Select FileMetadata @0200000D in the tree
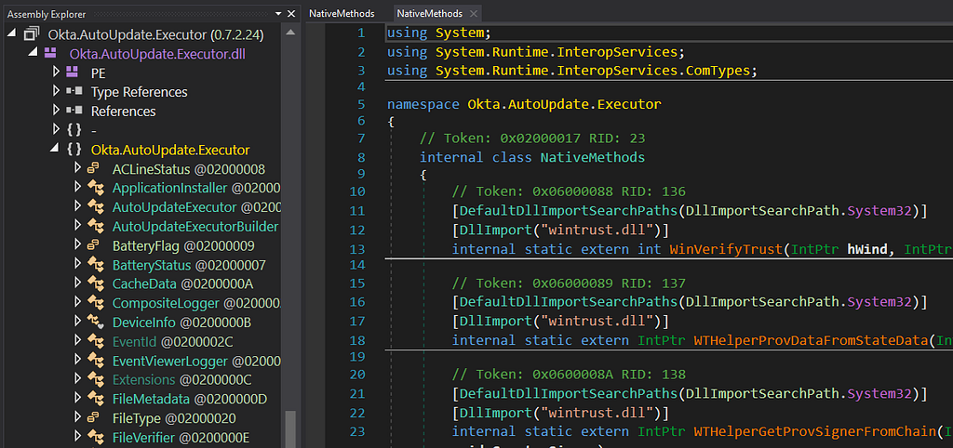Image resolution: width=953 pixels, height=448 pixels. [x=190, y=400]
